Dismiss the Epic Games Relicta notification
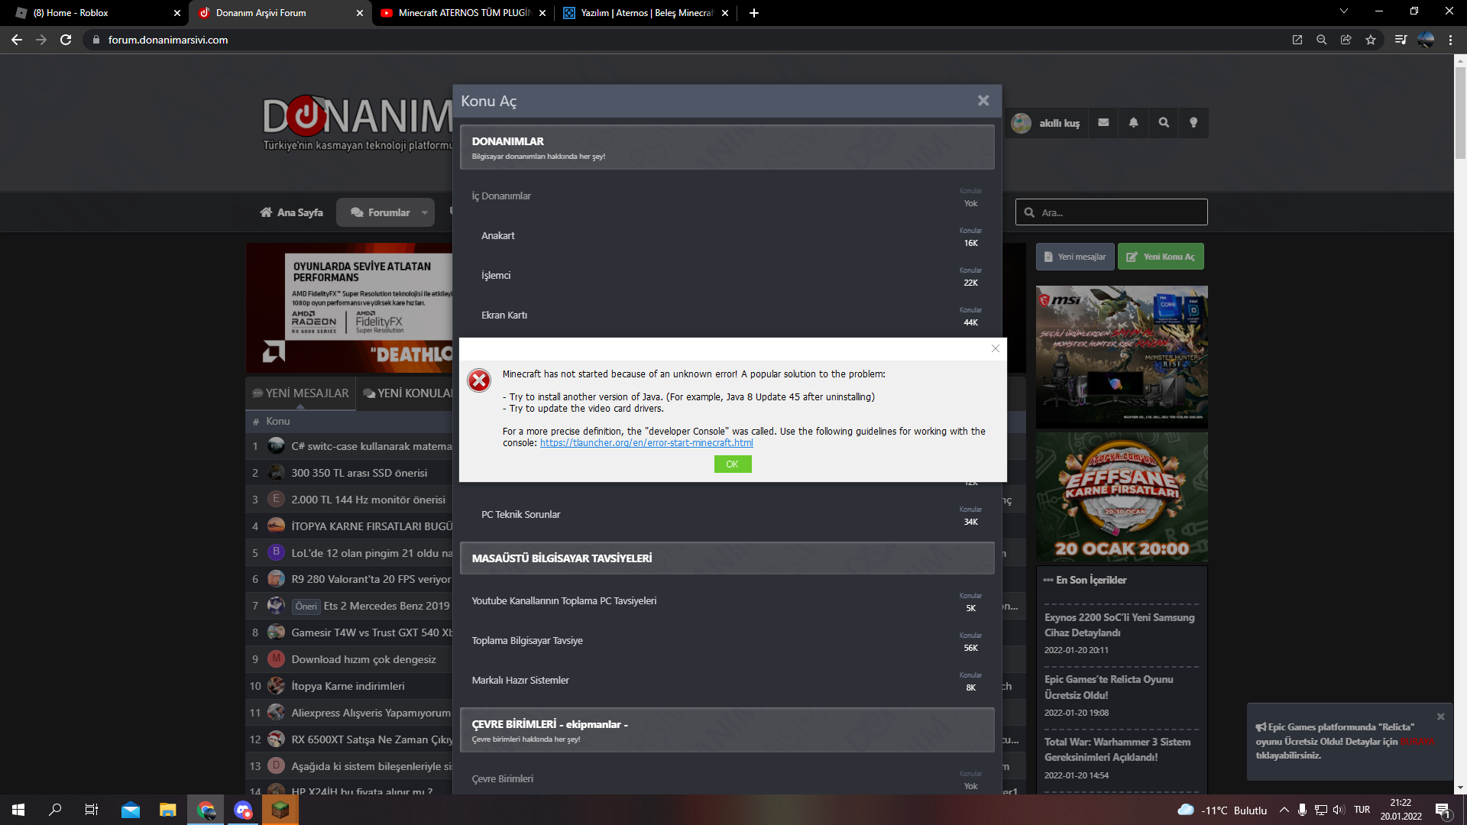Viewport: 1467px width, 825px height. [x=1440, y=717]
